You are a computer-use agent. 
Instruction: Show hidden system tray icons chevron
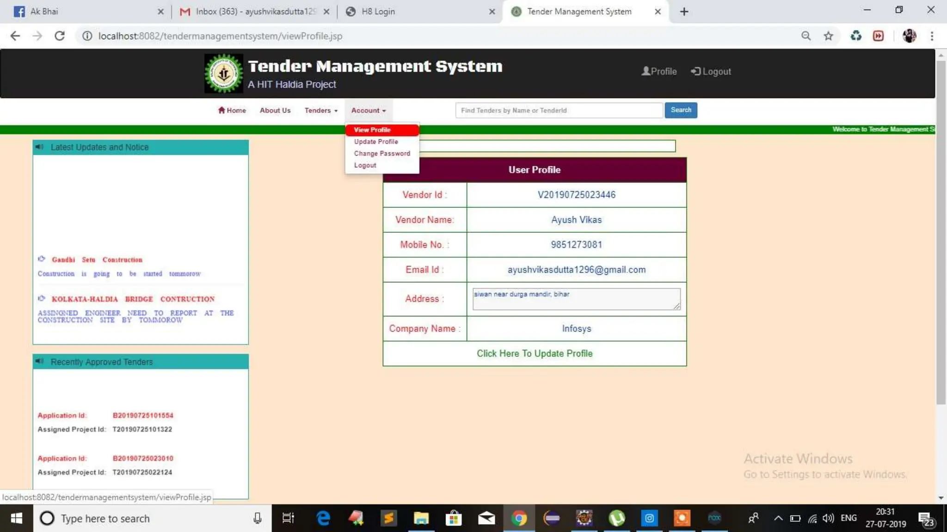point(778,518)
